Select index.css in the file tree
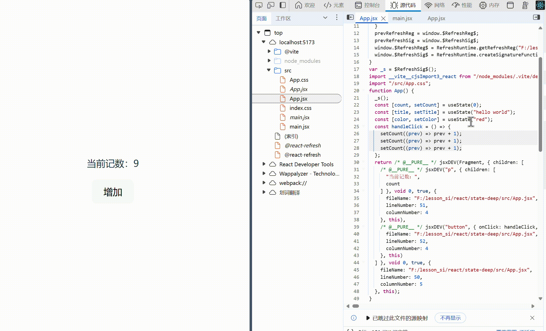 [300, 108]
